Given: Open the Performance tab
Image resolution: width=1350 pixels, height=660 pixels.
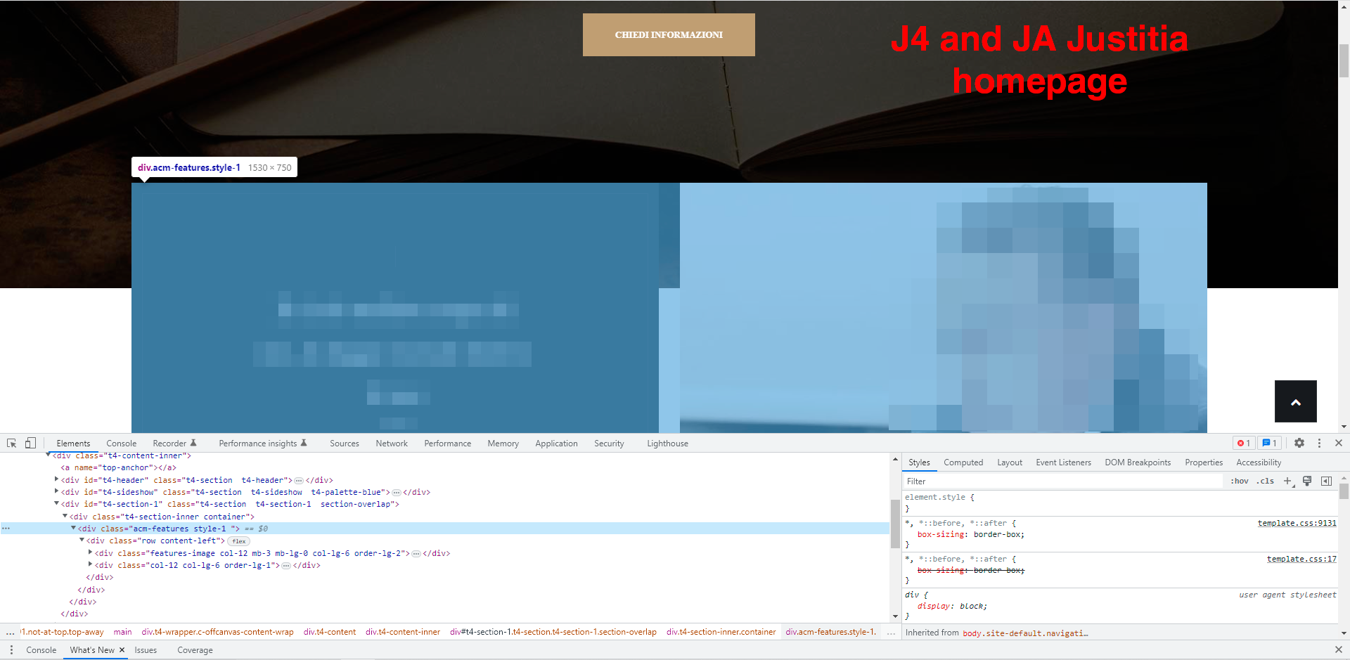Looking at the screenshot, I should (448, 444).
